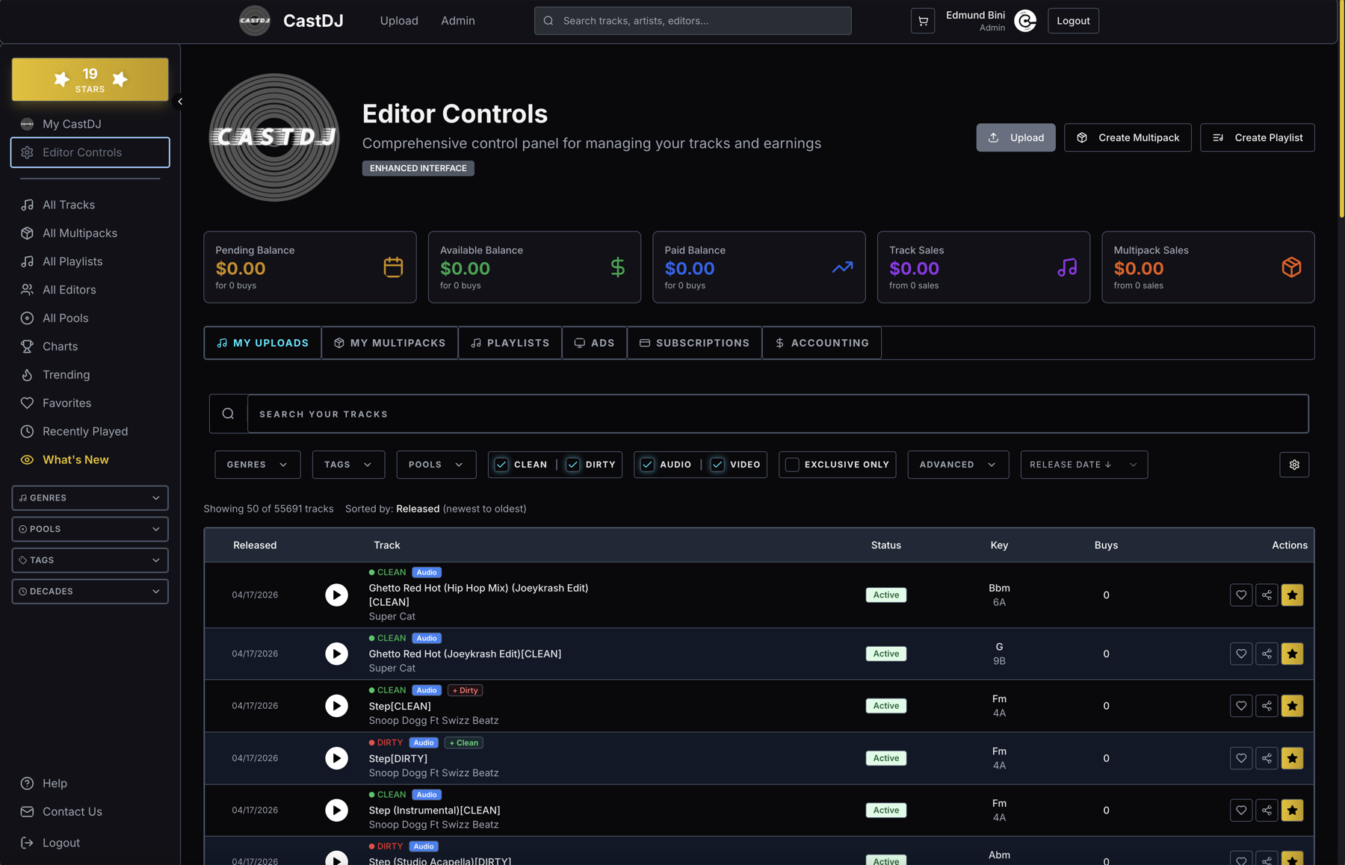Image resolution: width=1345 pixels, height=865 pixels.
Task: Open track display settings gear
Action: (x=1294, y=464)
